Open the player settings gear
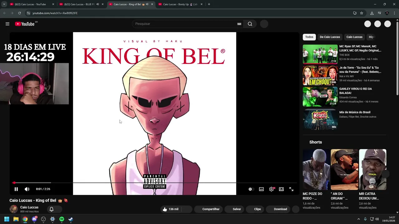Viewport: 399px width, 224px height. tap(272, 189)
